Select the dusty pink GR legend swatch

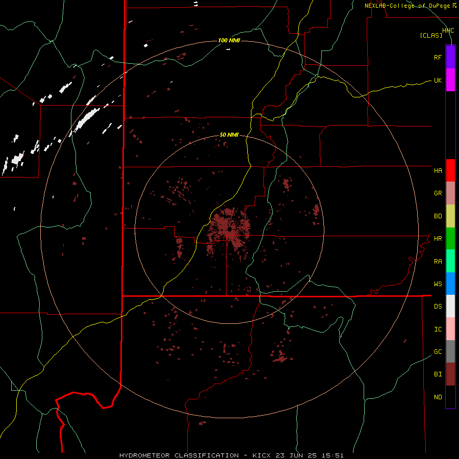click(450, 193)
